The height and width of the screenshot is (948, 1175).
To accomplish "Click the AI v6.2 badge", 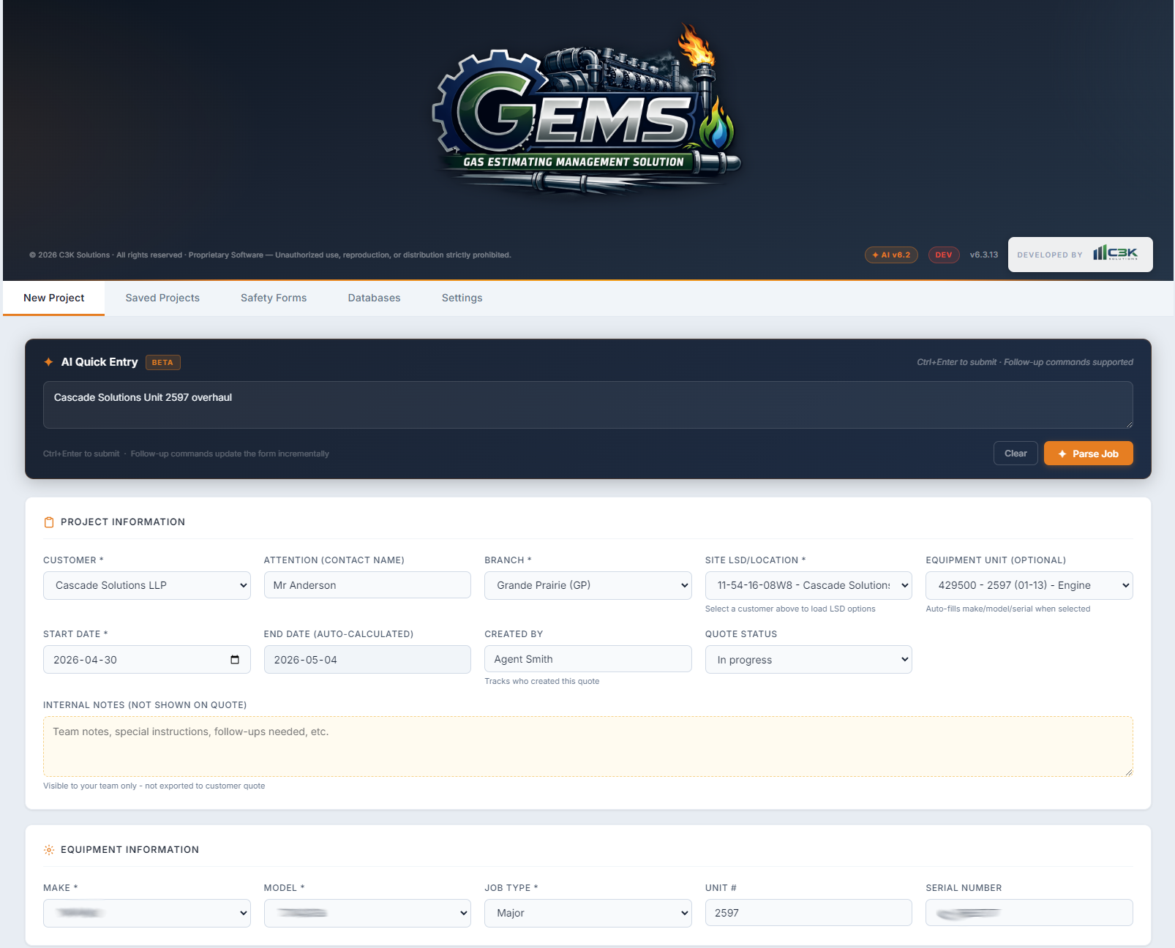I will 891,255.
